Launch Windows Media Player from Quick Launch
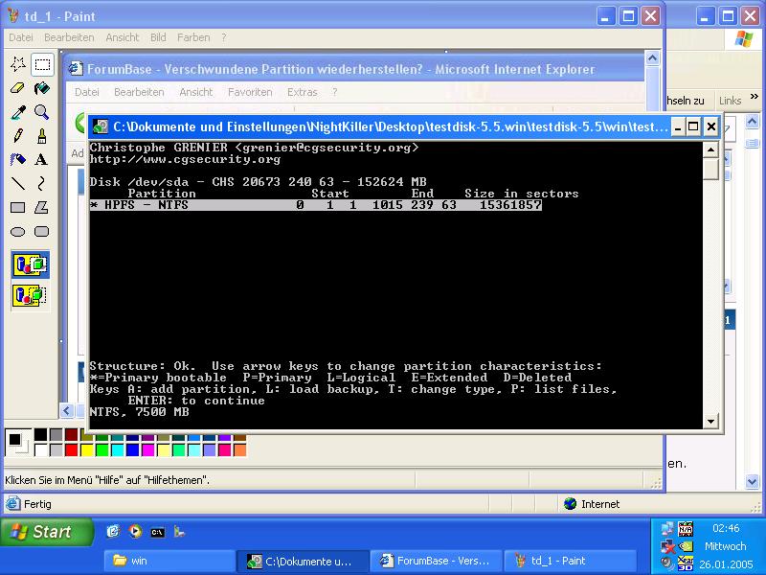 click(135, 532)
